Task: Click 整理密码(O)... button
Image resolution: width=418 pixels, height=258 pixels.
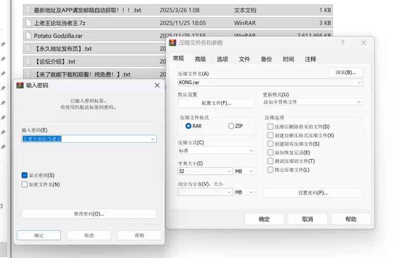Action: pos(89,214)
